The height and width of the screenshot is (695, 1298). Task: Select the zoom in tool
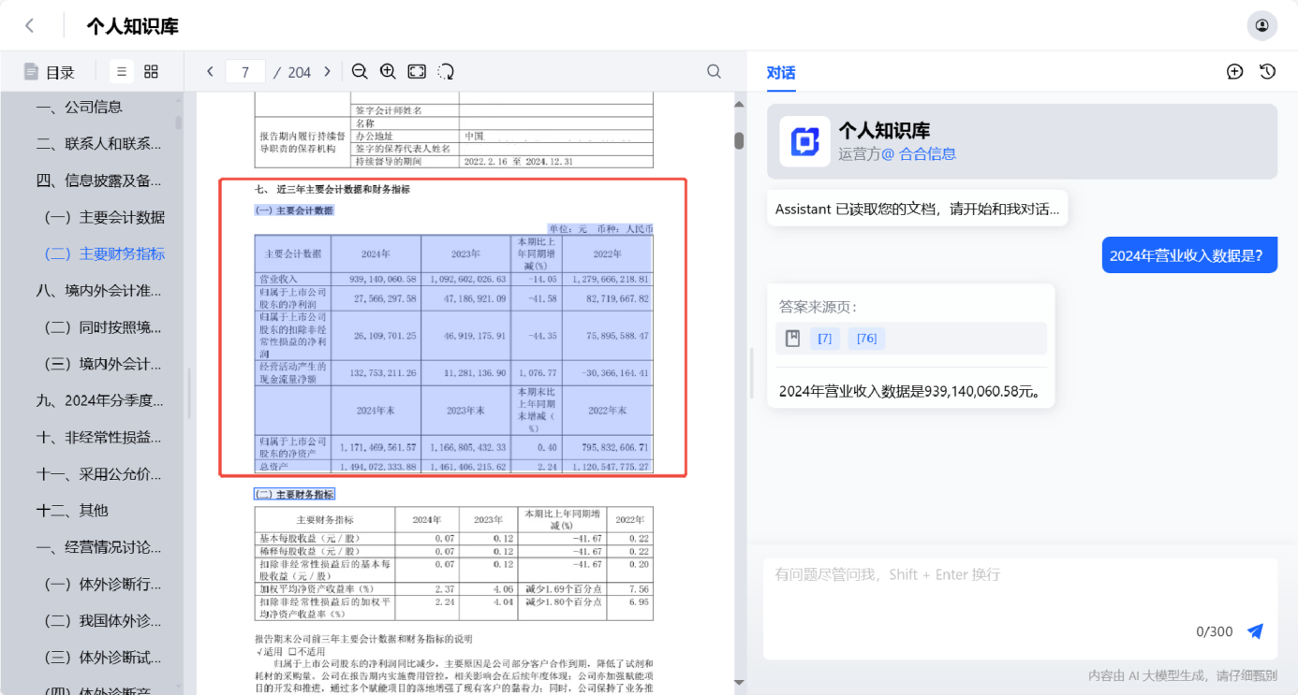click(x=388, y=71)
